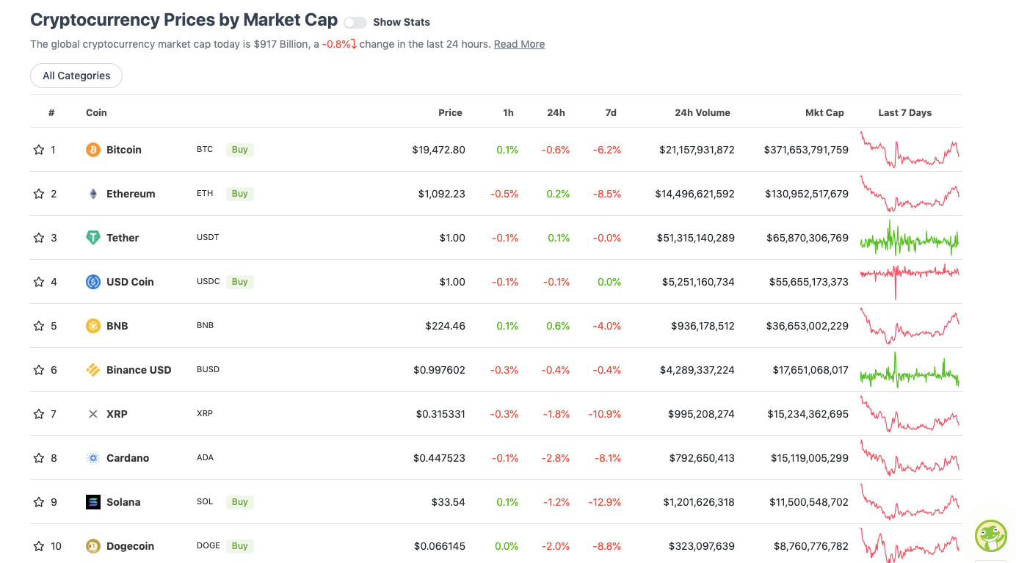Viewport: 1016px width, 563px height.
Task: Star Bitcoin to add to favorites
Action: [39, 150]
